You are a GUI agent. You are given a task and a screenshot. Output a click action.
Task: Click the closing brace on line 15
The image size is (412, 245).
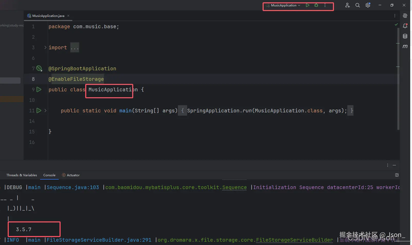[x=50, y=132]
